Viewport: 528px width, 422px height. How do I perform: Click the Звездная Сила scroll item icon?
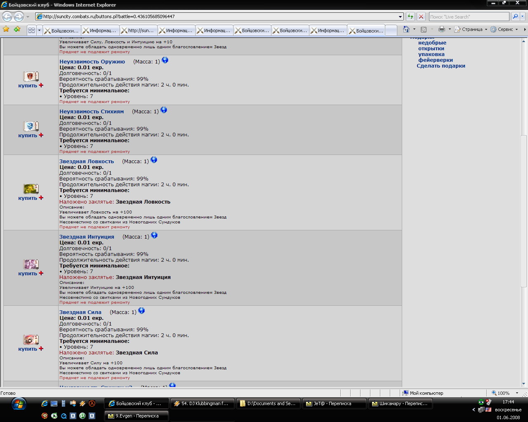pos(31,340)
